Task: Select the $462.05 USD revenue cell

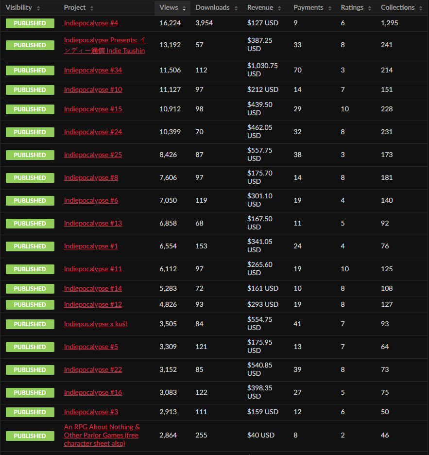Action: [260, 132]
